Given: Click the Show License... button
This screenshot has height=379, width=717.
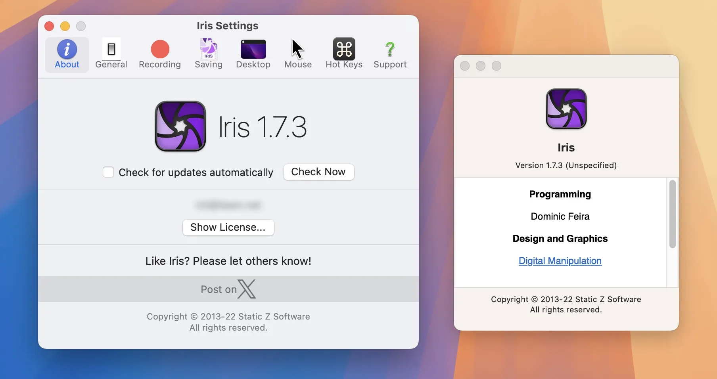Looking at the screenshot, I should 228,227.
